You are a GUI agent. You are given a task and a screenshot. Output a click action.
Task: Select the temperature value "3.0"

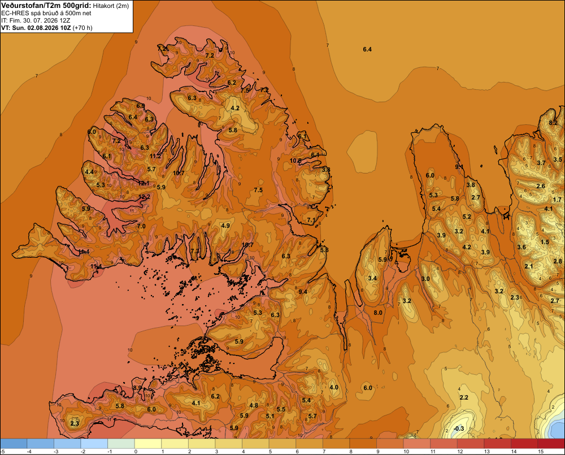pyautogui.click(x=425, y=279)
